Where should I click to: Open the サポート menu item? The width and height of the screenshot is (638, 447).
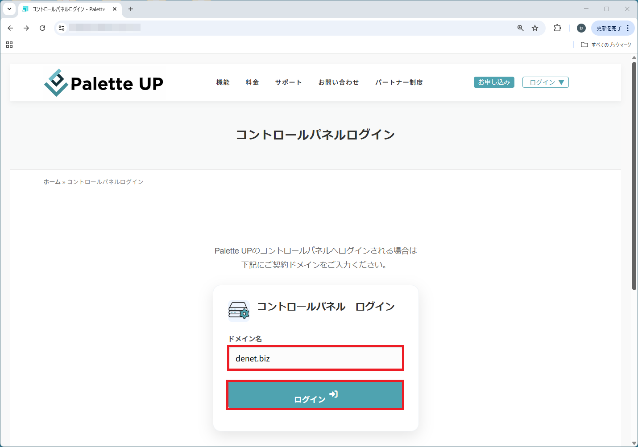[288, 82]
